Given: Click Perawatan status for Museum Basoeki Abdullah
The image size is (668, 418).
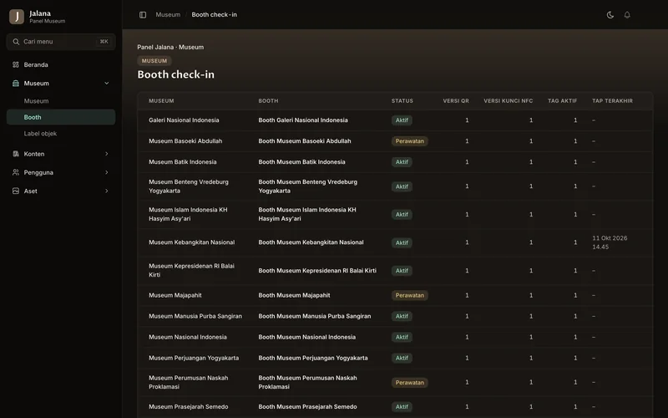Looking at the screenshot, I should 409,141.
